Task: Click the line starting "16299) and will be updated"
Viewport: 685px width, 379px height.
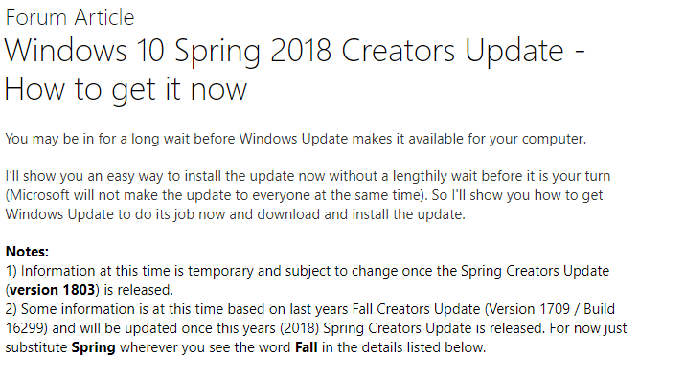Action: 316,328
